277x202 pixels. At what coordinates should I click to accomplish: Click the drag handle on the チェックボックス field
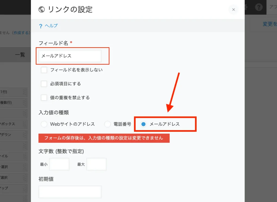(25, 124)
